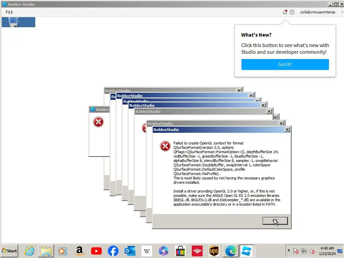Open the FILE menu
344x258 pixels.
(9, 12)
